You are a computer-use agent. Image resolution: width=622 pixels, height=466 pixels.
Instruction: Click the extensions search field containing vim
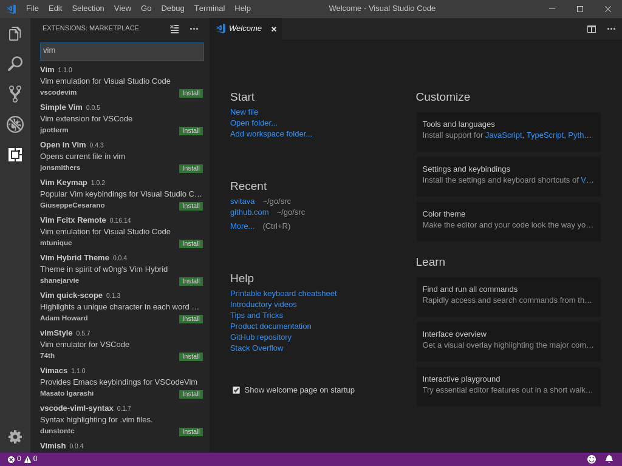point(121,51)
